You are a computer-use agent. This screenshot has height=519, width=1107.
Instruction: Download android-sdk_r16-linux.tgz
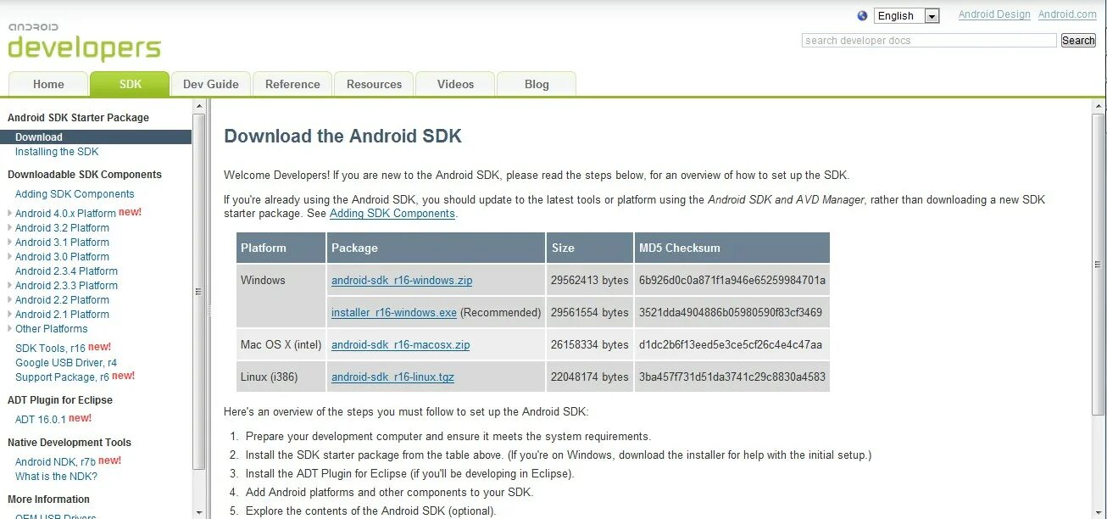[392, 377]
